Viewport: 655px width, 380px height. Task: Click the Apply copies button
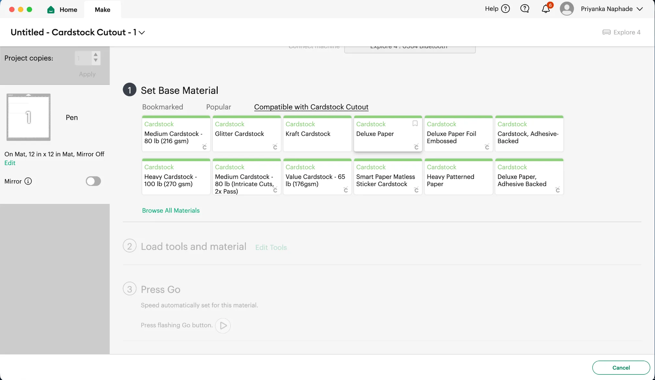(x=87, y=74)
